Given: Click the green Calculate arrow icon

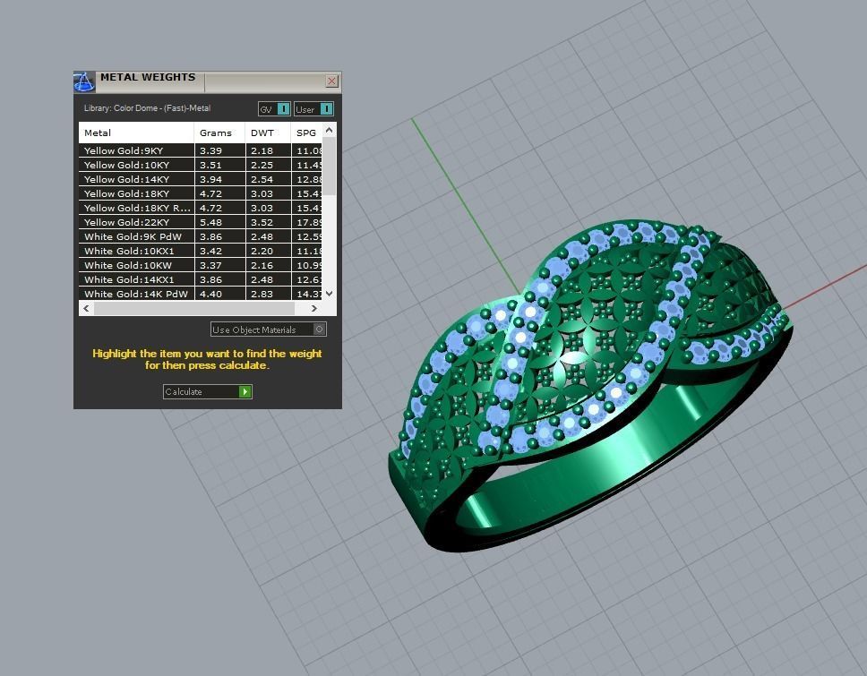Looking at the screenshot, I should [x=245, y=391].
